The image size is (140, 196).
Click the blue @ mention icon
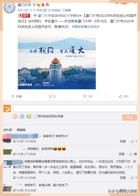(x=22, y=116)
